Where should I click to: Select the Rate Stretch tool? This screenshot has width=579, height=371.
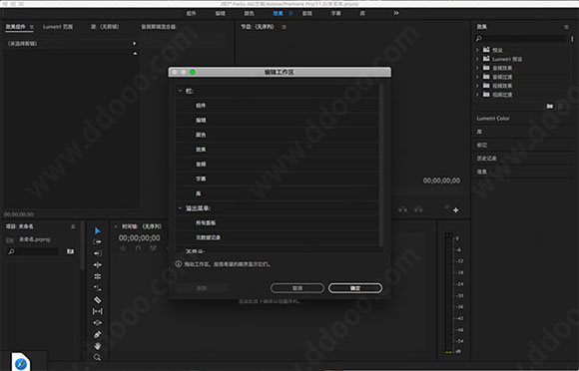pos(97,288)
